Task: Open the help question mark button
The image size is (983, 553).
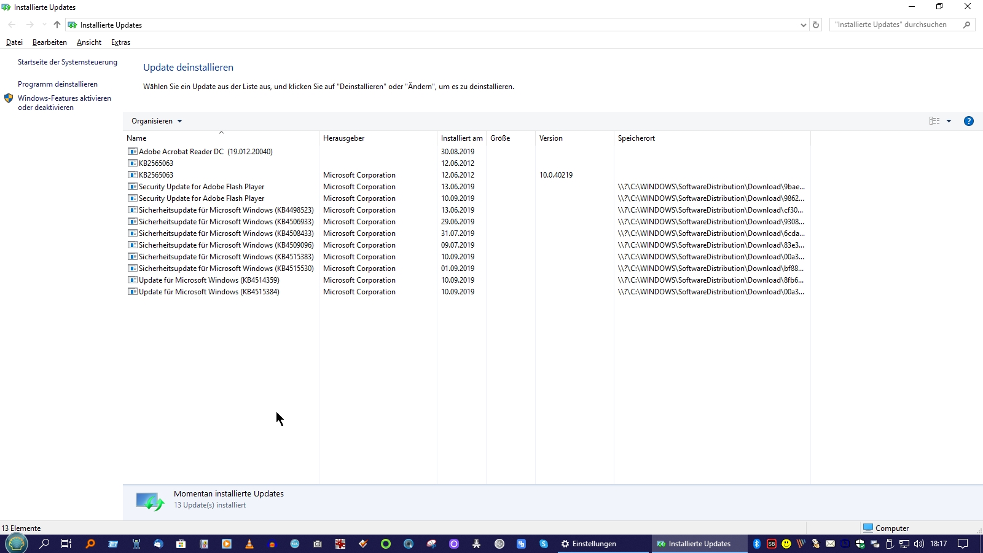Action: point(969,121)
